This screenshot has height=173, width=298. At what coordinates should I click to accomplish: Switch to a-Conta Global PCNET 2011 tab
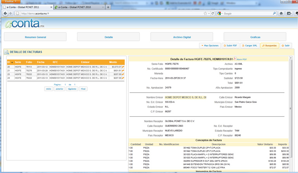pos(28,7)
